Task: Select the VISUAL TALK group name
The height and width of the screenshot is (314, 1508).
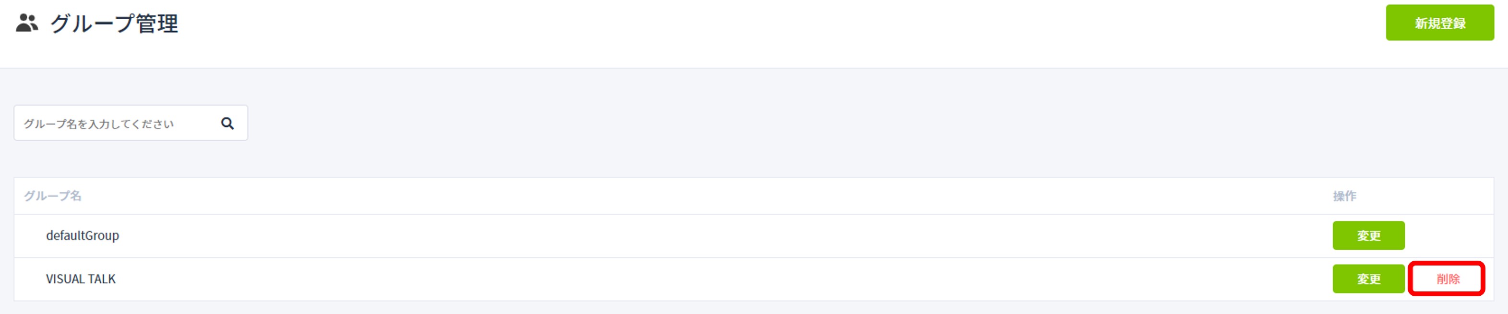Action: (x=81, y=279)
